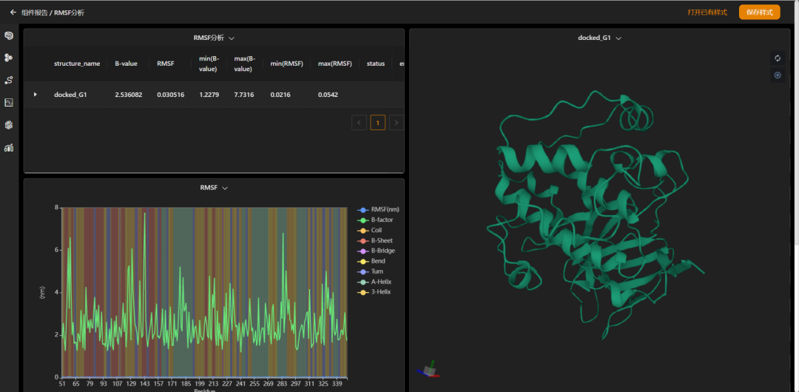This screenshot has width=799, height=392.
Task: Open the bar-and-trend chart sidebar icon
Action: click(x=9, y=148)
